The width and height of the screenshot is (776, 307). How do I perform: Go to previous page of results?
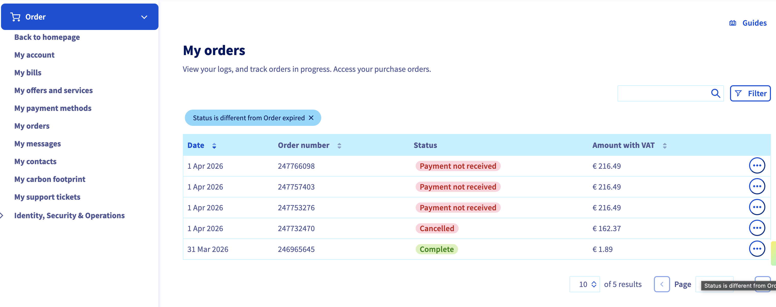(661, 284)
